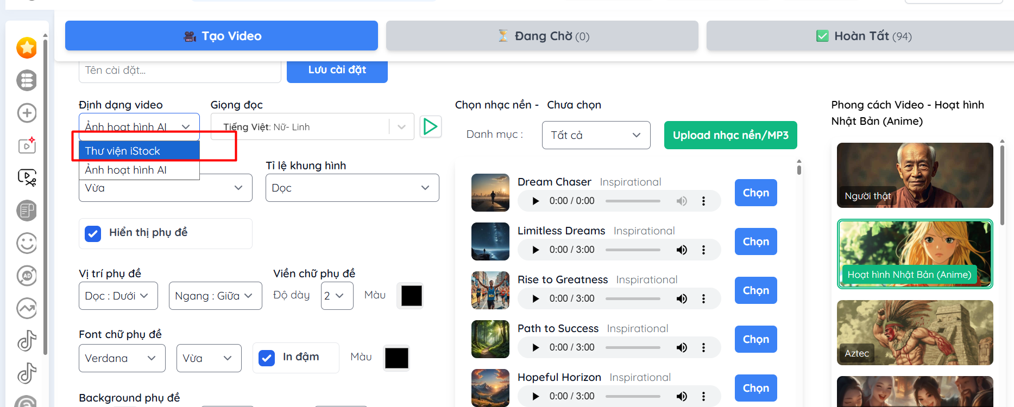Uncheck the Hiển thị phụ đề checkbox
The image size is (1014, 407).
[x=93, y=233]
